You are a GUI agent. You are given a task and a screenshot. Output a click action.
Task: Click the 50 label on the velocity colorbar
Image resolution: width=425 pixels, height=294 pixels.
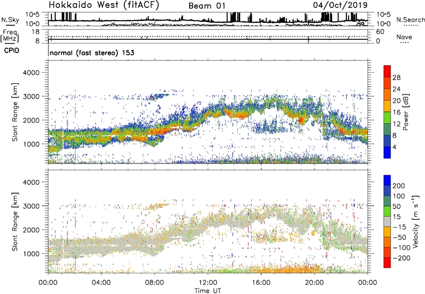point(396,206)
